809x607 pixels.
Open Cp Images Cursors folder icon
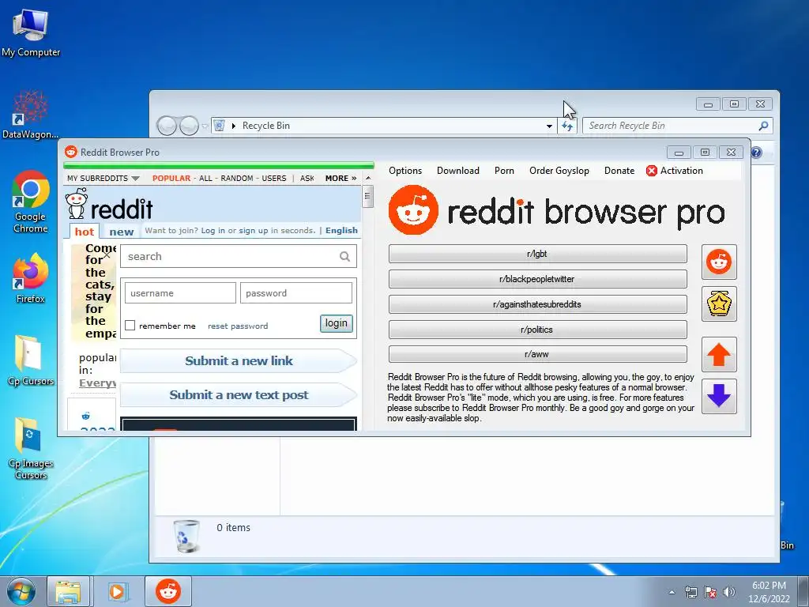31,448
